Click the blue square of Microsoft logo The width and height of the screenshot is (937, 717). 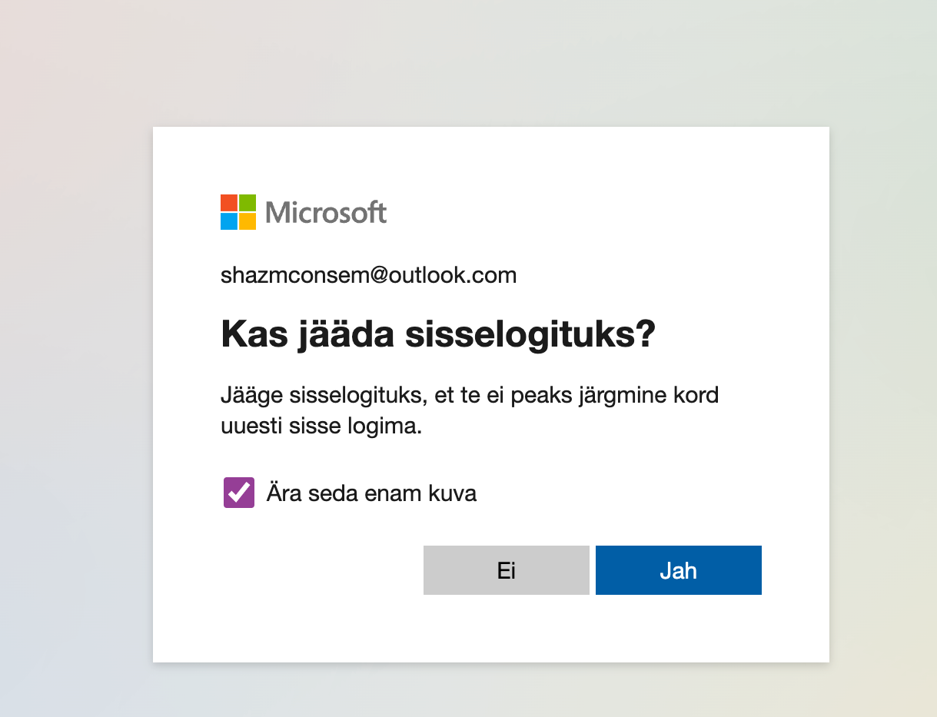(x=229, y=221)
